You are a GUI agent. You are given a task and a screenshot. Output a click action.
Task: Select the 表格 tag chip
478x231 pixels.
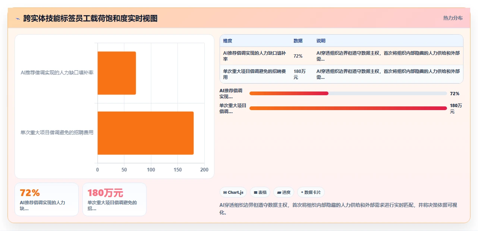(260, 192)
